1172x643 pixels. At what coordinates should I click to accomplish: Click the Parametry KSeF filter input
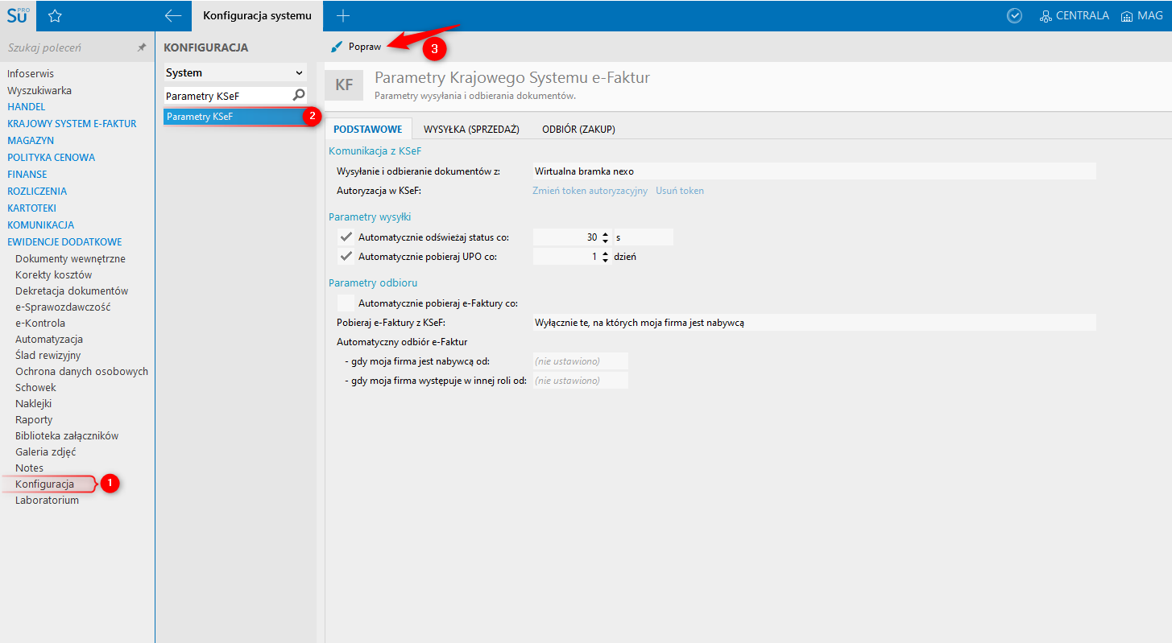[x=227, y=95]
